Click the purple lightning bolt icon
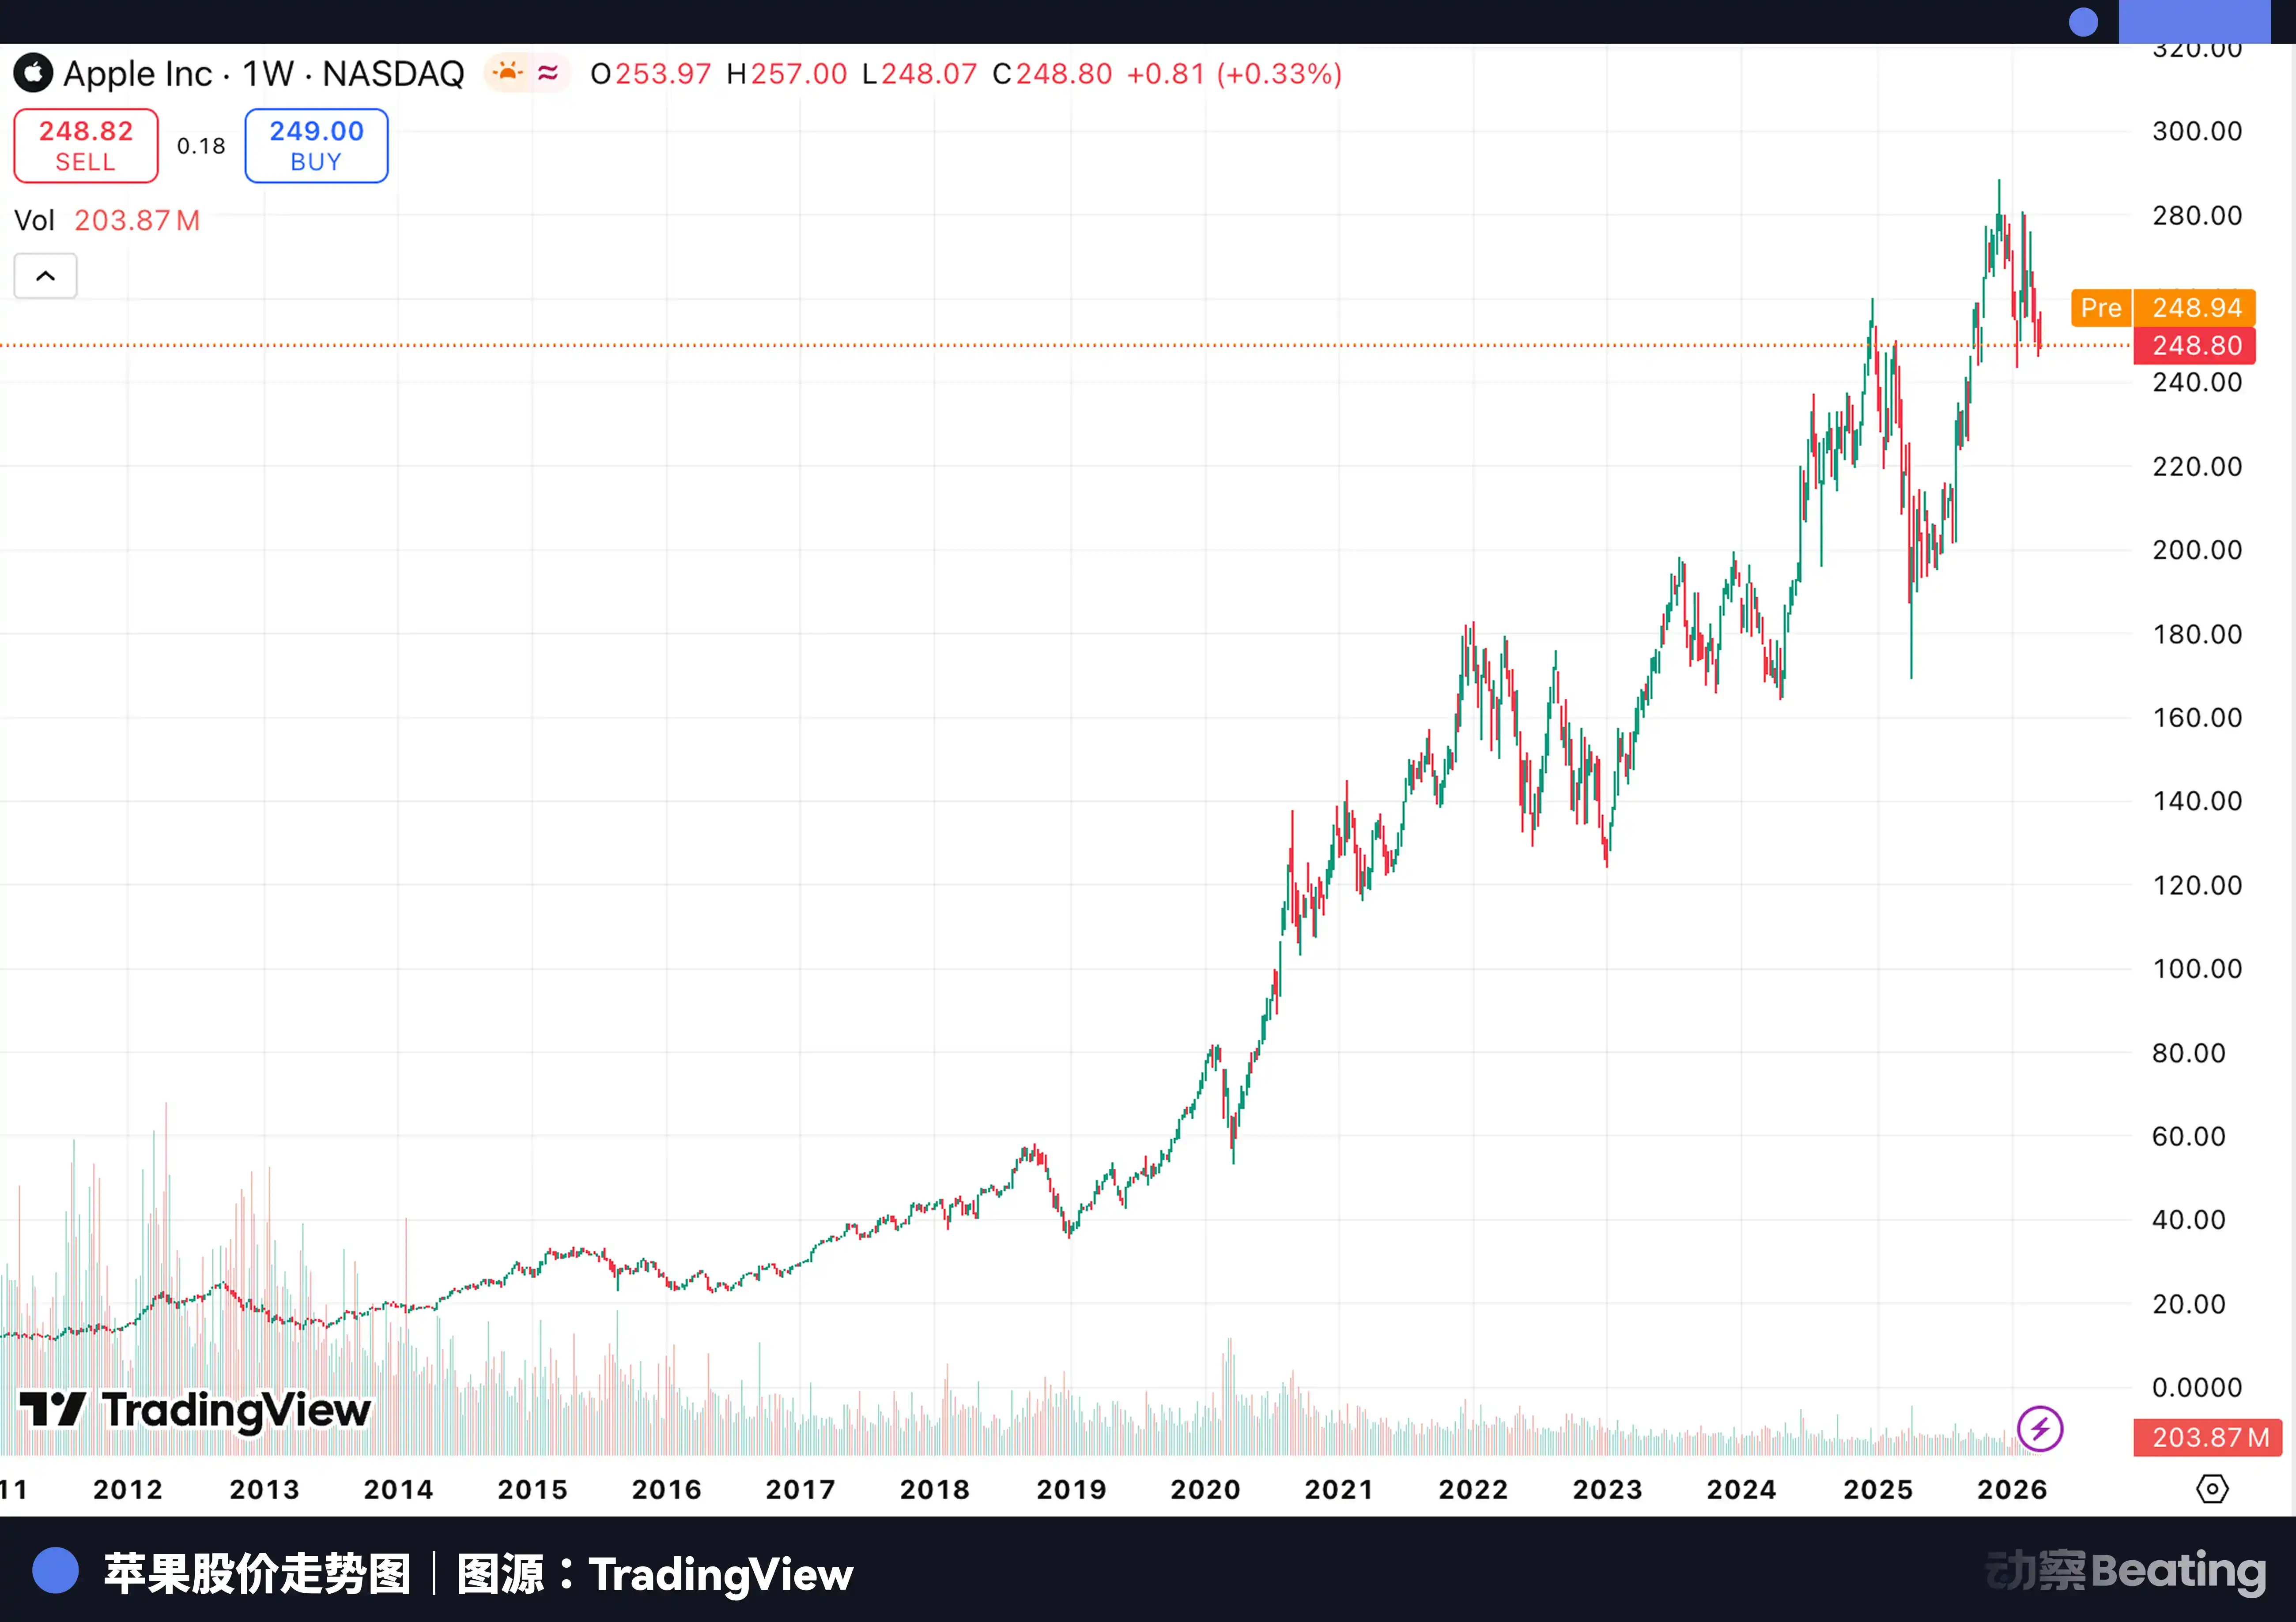2296x1622 pixels. [2039, 1428]
